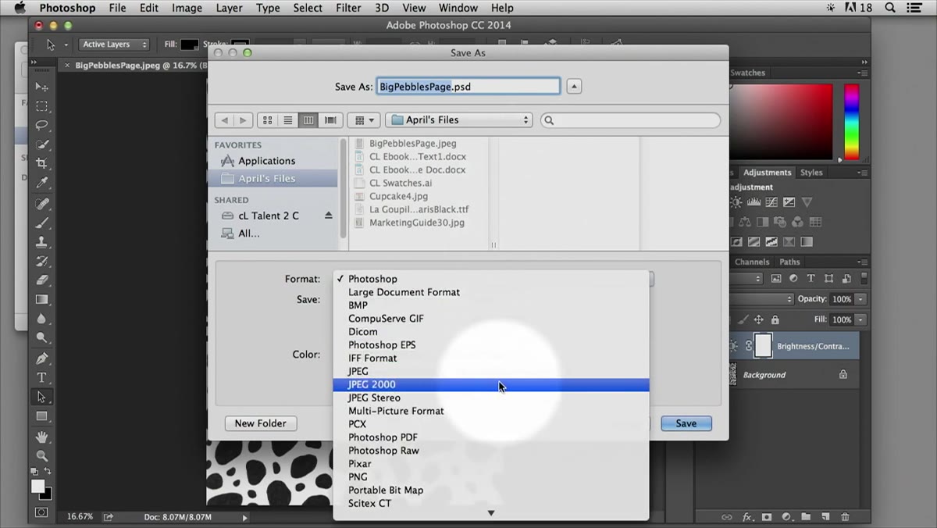Open the April's Files folder path popup
Image resolution: width=937 pixels, height=528 pixels.
coord(459,120)
